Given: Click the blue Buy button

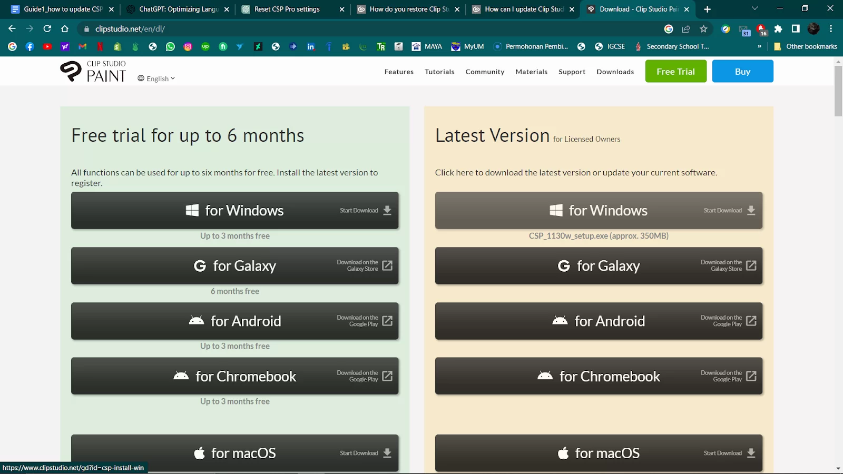Looking at the screenshot, I should click(743, 71).
